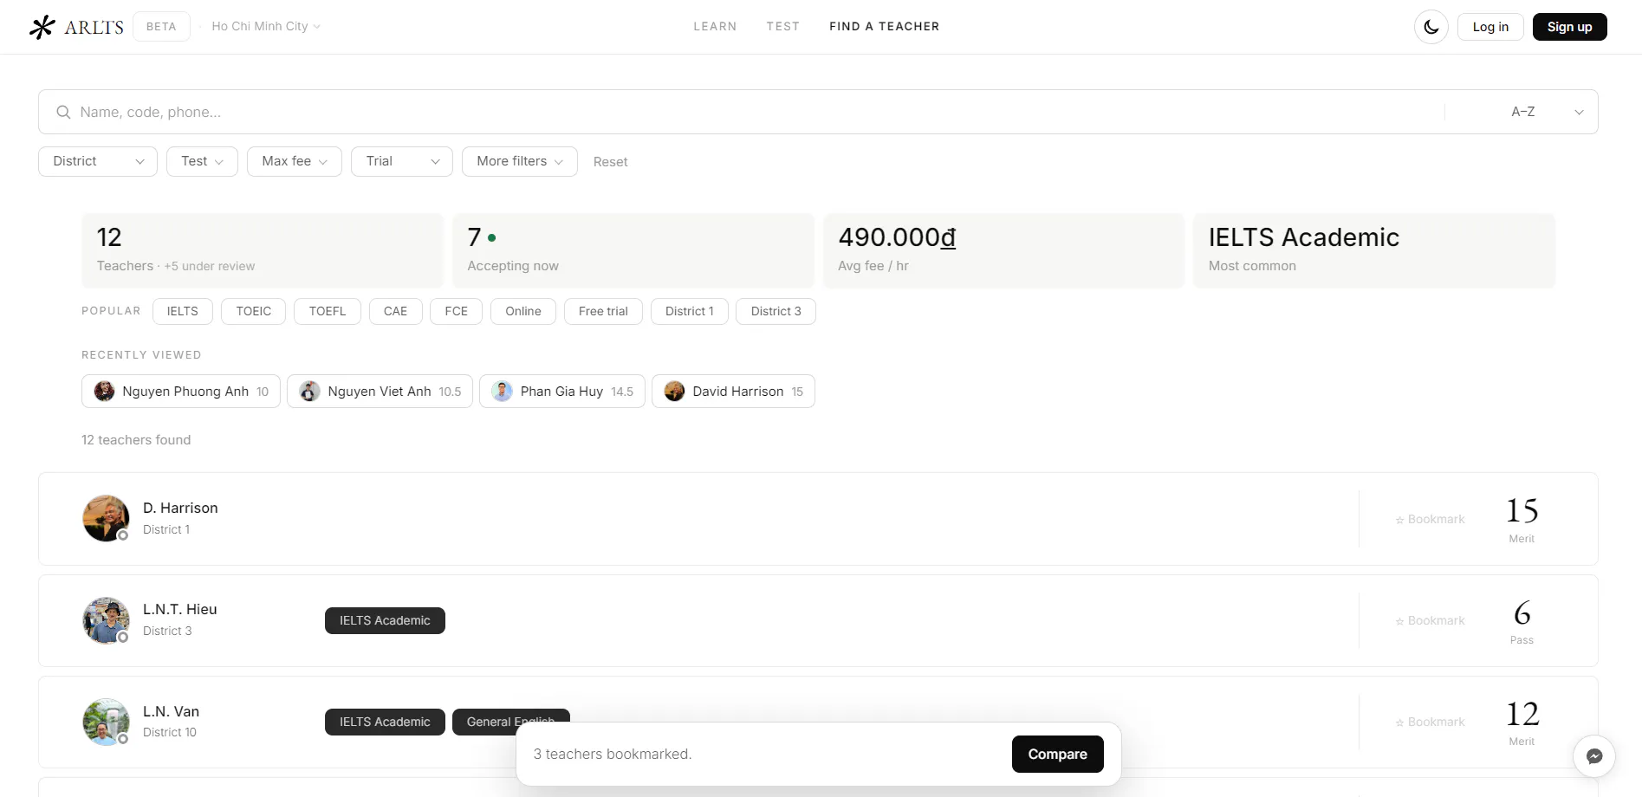This screenshot has width=1642, height=797.
Task: Click the 12 Teachers stat card
Action: pos(263,250)
